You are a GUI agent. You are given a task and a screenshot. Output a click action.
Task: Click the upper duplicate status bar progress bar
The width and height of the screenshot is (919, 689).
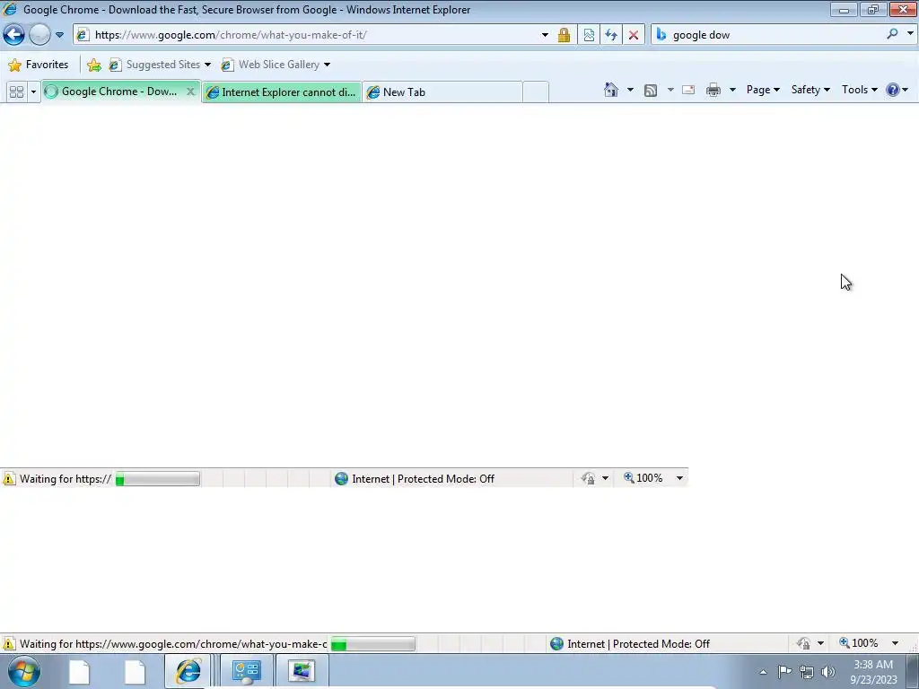click(x=158, y=479)
